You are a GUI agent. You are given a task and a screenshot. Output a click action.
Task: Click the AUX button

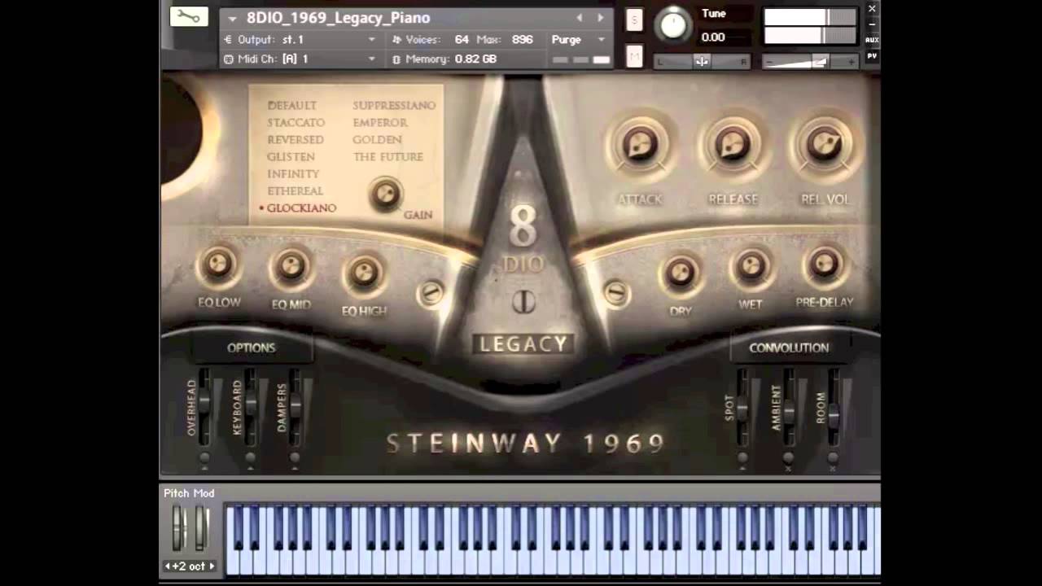coord(872,40)
